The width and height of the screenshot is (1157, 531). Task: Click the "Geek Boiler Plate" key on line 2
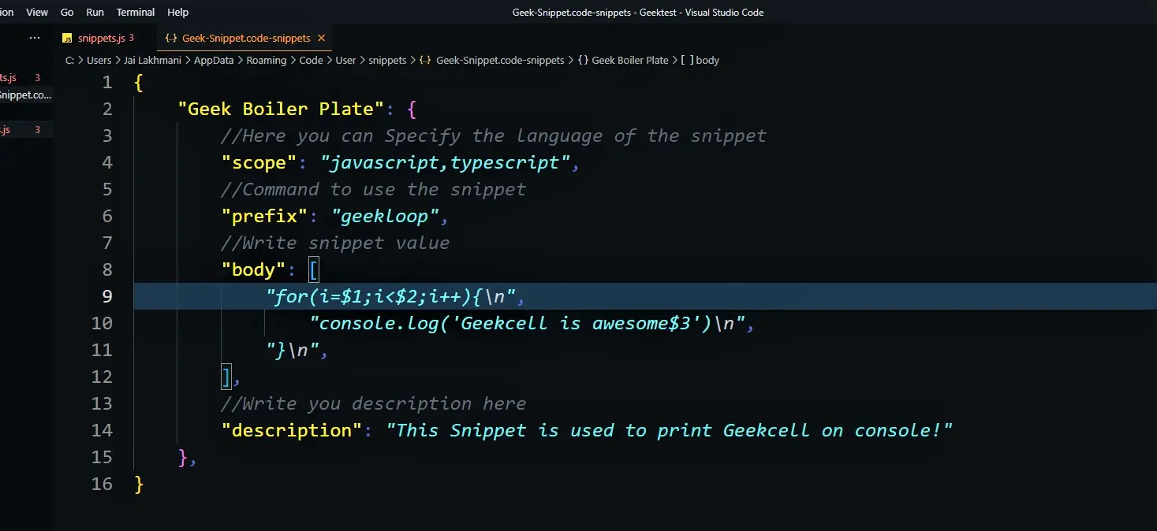[x=282, y=109]
